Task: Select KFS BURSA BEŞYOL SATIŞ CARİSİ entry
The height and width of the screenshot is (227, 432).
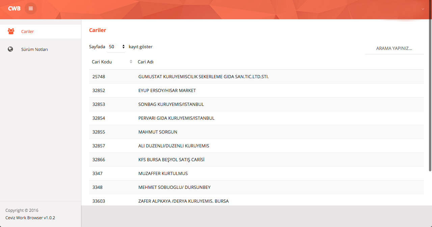Action: pos(171,160)
